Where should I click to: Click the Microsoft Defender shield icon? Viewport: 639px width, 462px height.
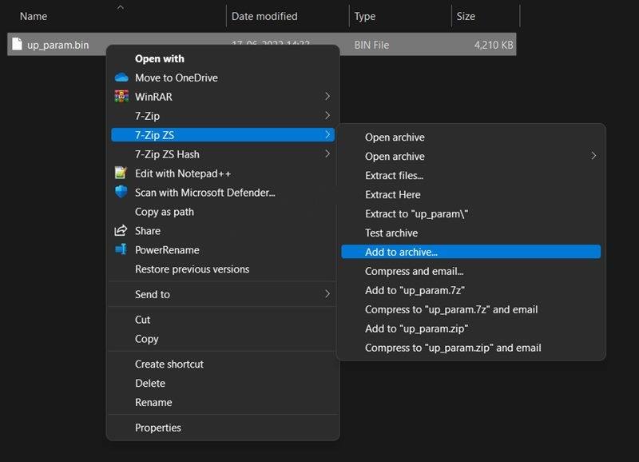point(121,192)
